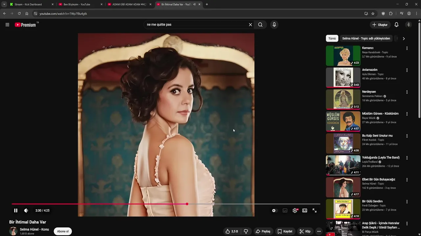Open more actions under the video
This screenshot has height=236, width=421.
tap(319, 231)
